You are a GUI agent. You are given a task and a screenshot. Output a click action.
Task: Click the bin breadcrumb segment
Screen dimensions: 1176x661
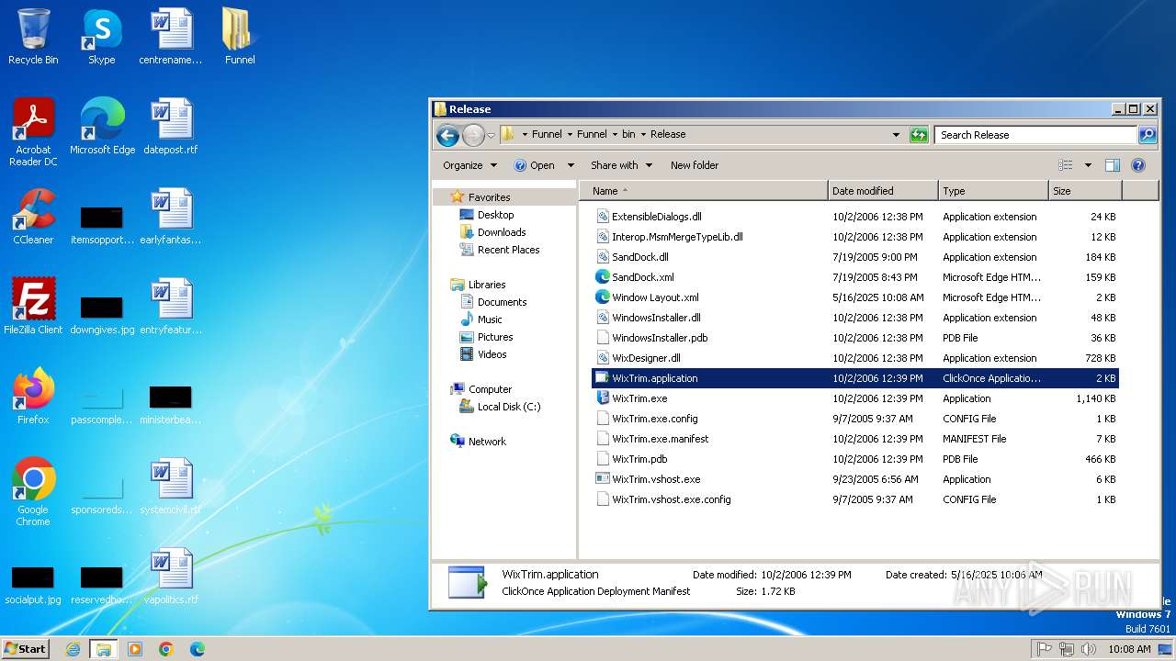628,134
